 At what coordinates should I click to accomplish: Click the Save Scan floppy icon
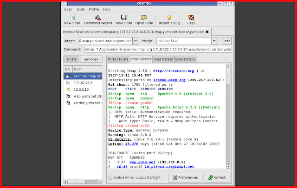click(x=123, y=18)
